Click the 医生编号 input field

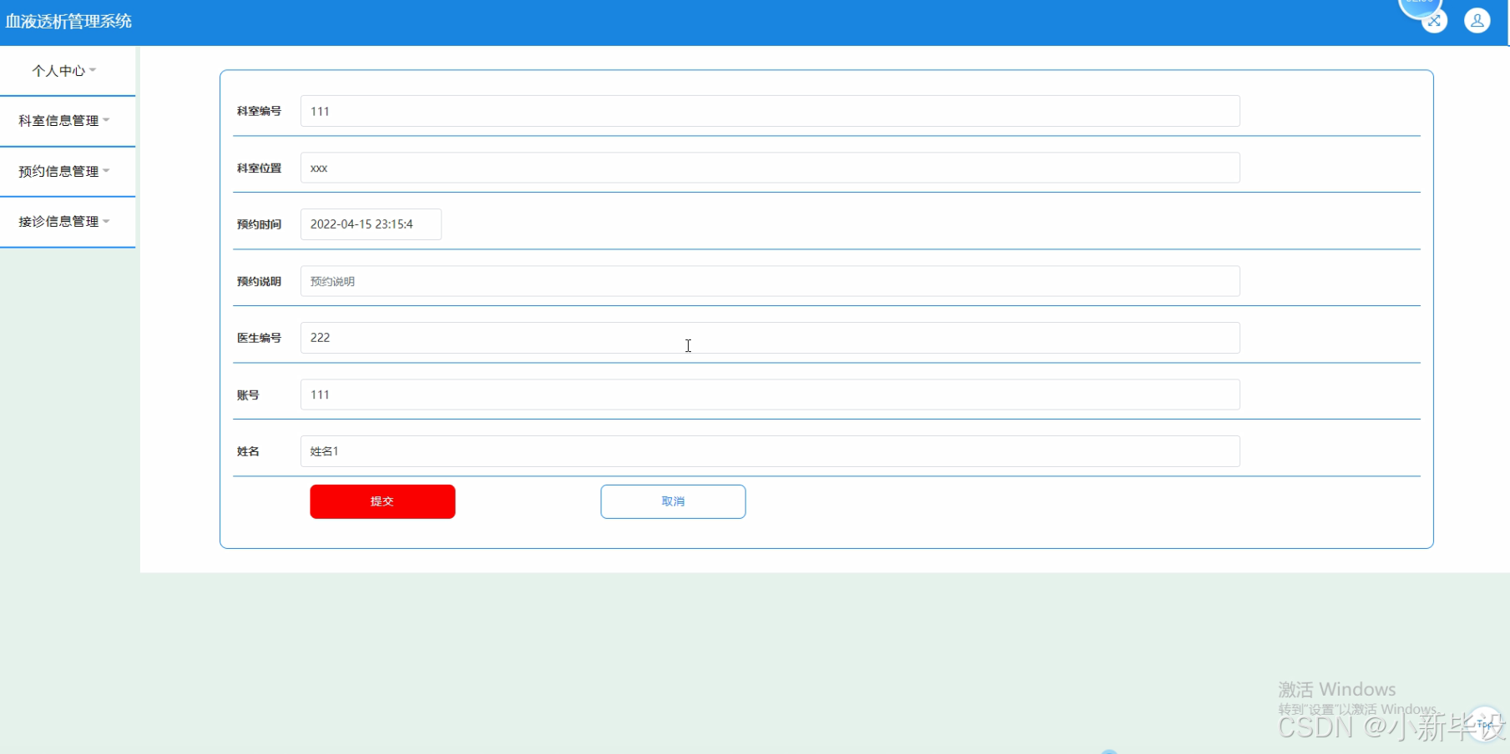(x=770, y=338)
